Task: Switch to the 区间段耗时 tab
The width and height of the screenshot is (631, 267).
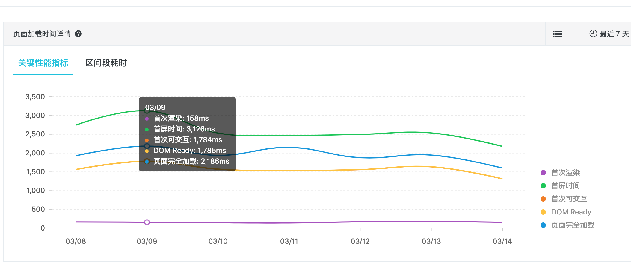Action: tap(106, 63)
